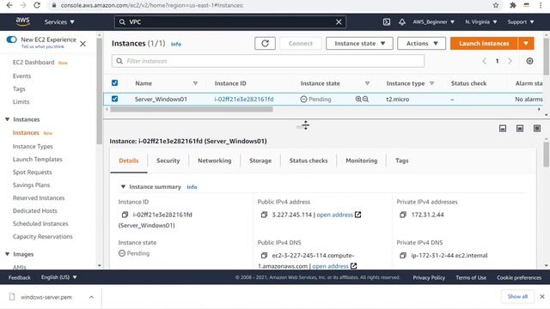Sort by the Name column
This screenshot has width=550, height=309.
(x=195, y=83)
